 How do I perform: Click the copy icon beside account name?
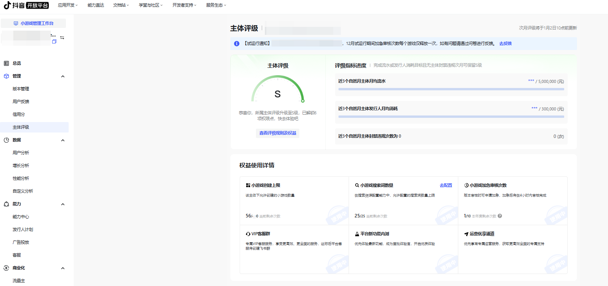point(54,41)
